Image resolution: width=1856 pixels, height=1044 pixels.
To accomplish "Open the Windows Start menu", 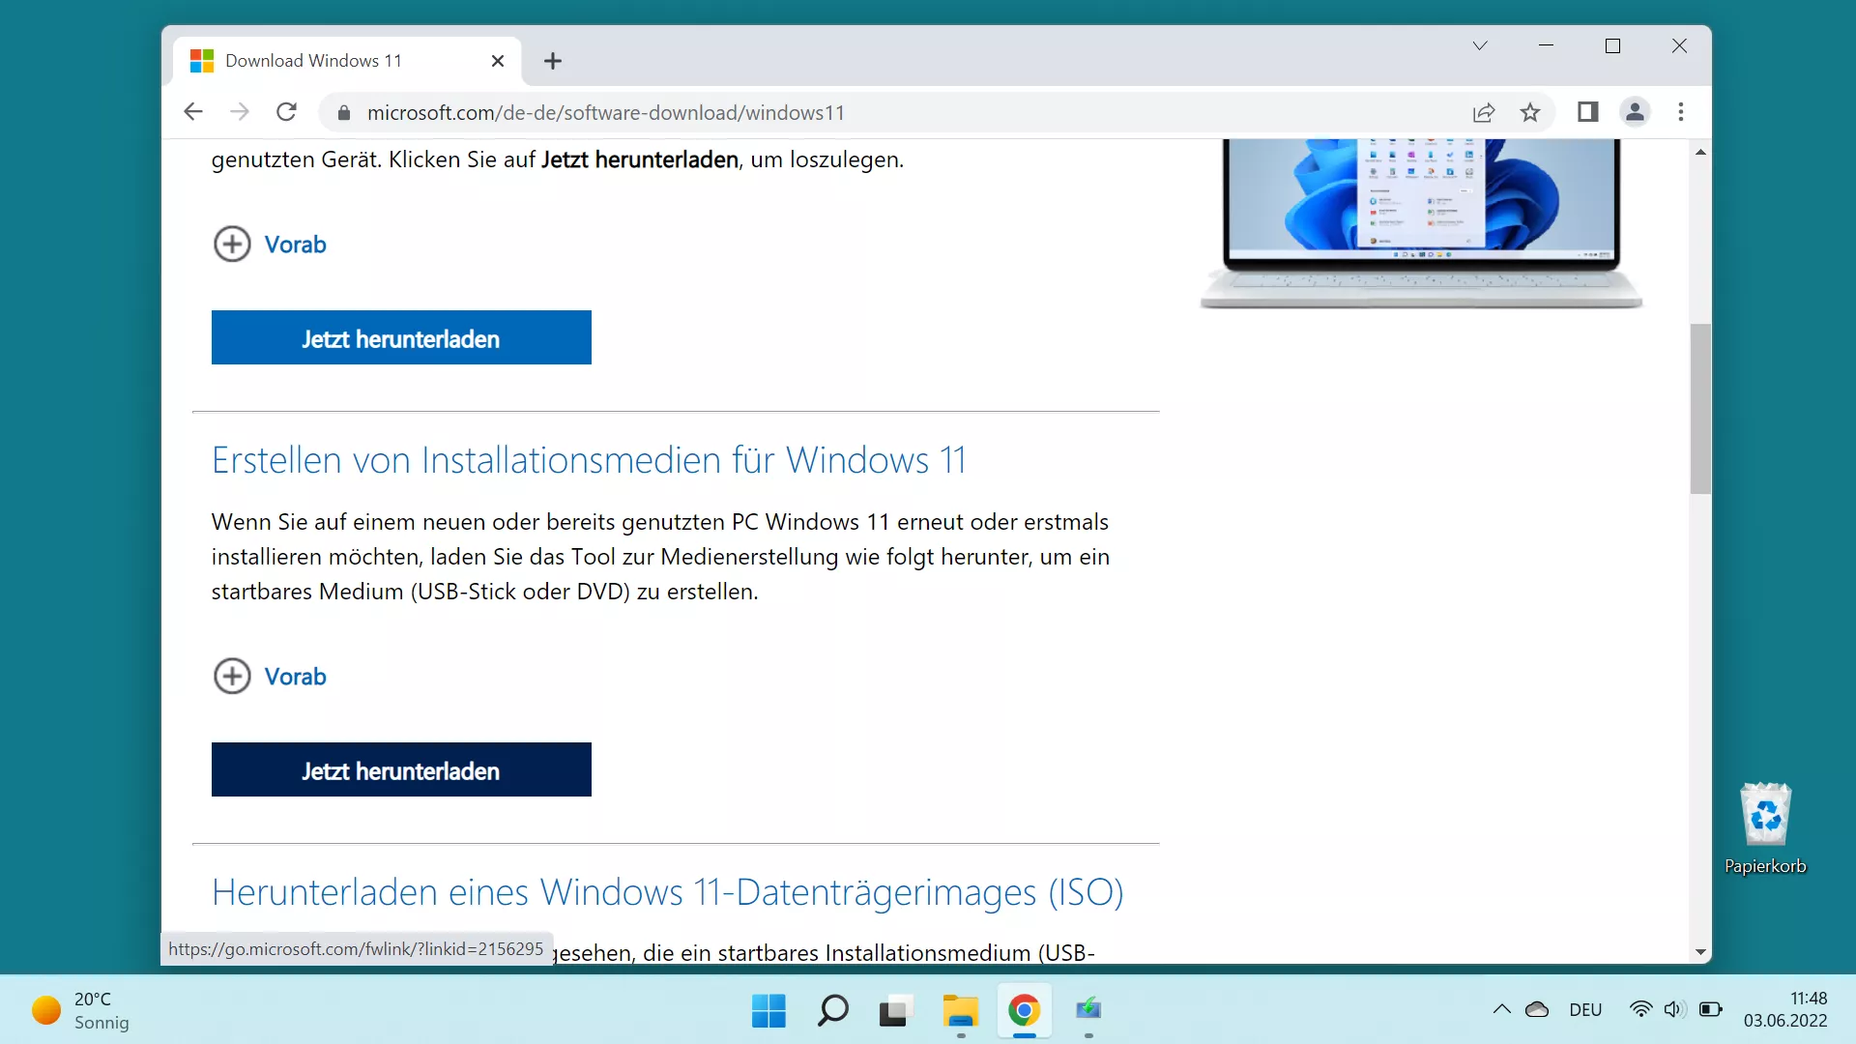I will [768, 1010].
